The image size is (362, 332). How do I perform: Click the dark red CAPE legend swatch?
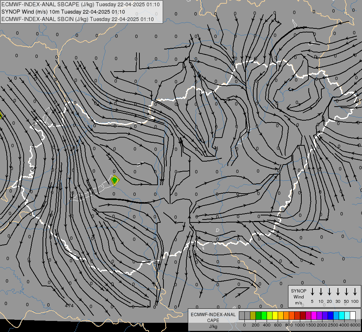coord(303,315)
